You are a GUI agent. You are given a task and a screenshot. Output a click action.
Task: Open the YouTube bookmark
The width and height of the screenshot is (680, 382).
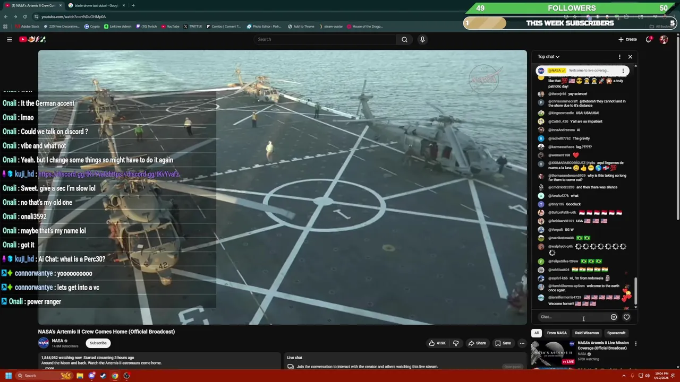coord(171,27)
